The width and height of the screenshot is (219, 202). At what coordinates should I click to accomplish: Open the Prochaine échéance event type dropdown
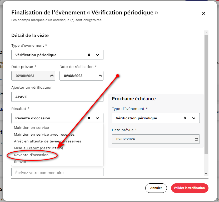click(194, 118)
